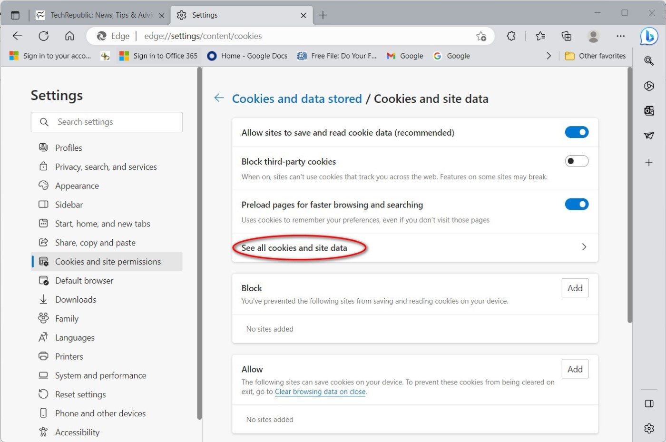The image size is (666, 442).
Task: Follow Clear browsing data on close link
Action: click(x=320, y=392)
